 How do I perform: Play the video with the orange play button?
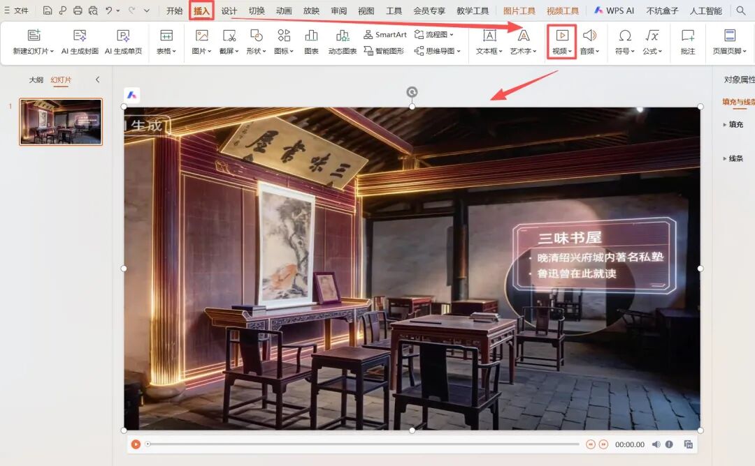click(136, 444)
